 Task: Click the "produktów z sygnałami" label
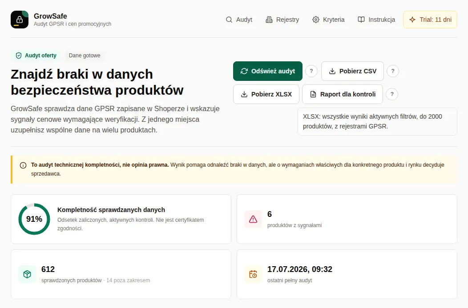click(295, 225)
